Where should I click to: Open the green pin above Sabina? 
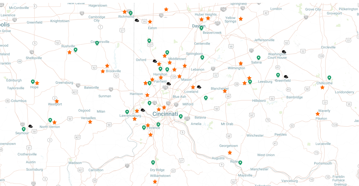point(258,58)
